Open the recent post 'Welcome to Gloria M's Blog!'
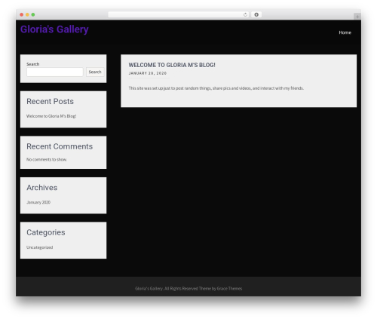377x319 pixels. click(51, 116)
